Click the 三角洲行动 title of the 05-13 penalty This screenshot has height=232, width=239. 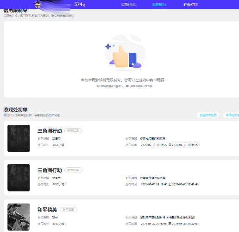coord(50,131)
